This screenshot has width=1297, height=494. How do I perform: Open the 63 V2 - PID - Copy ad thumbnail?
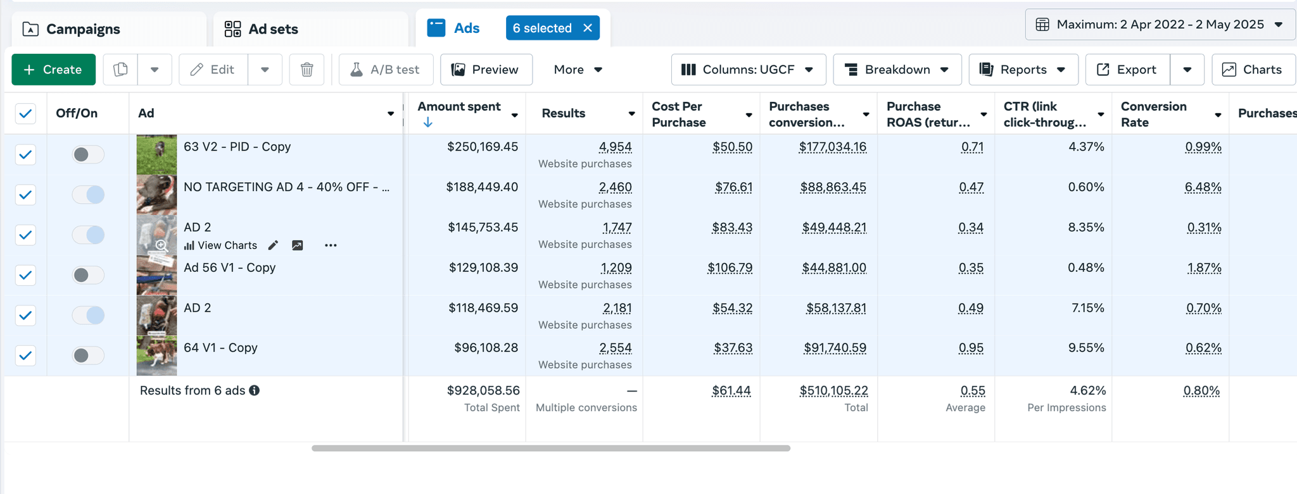pos(156,154)
